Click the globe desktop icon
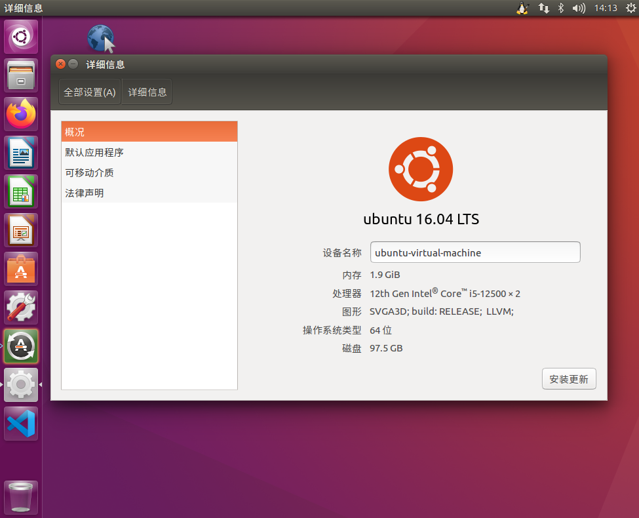The width and height of the screenshot is (639, 518). coord(101,39)
